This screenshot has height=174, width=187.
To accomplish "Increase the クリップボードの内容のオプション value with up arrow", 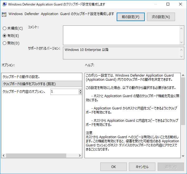I will (80, 90).
